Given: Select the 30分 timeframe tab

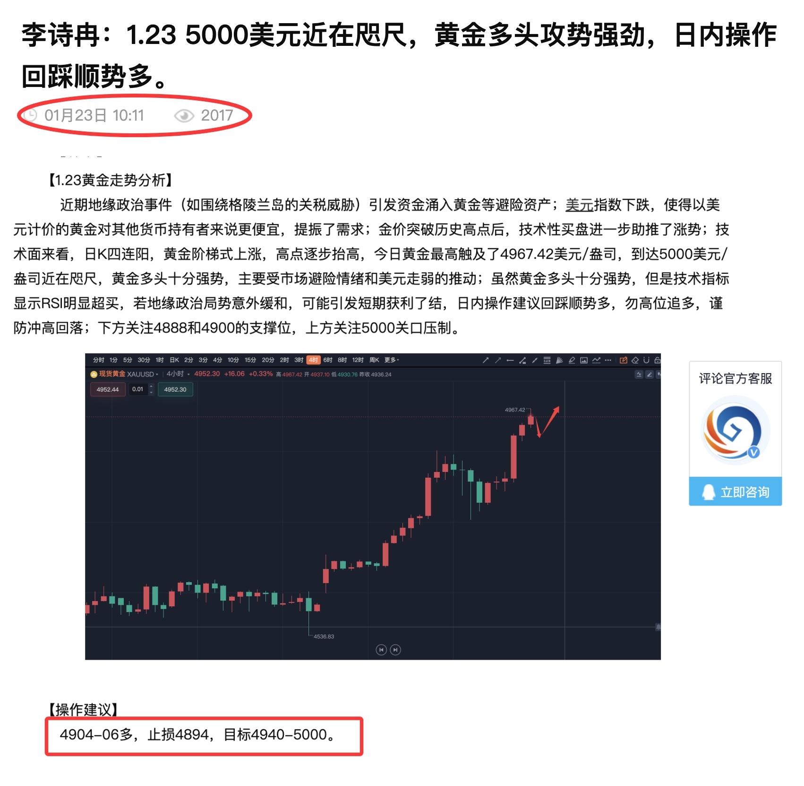Looking at the screenshot, I should pos(144,360).
